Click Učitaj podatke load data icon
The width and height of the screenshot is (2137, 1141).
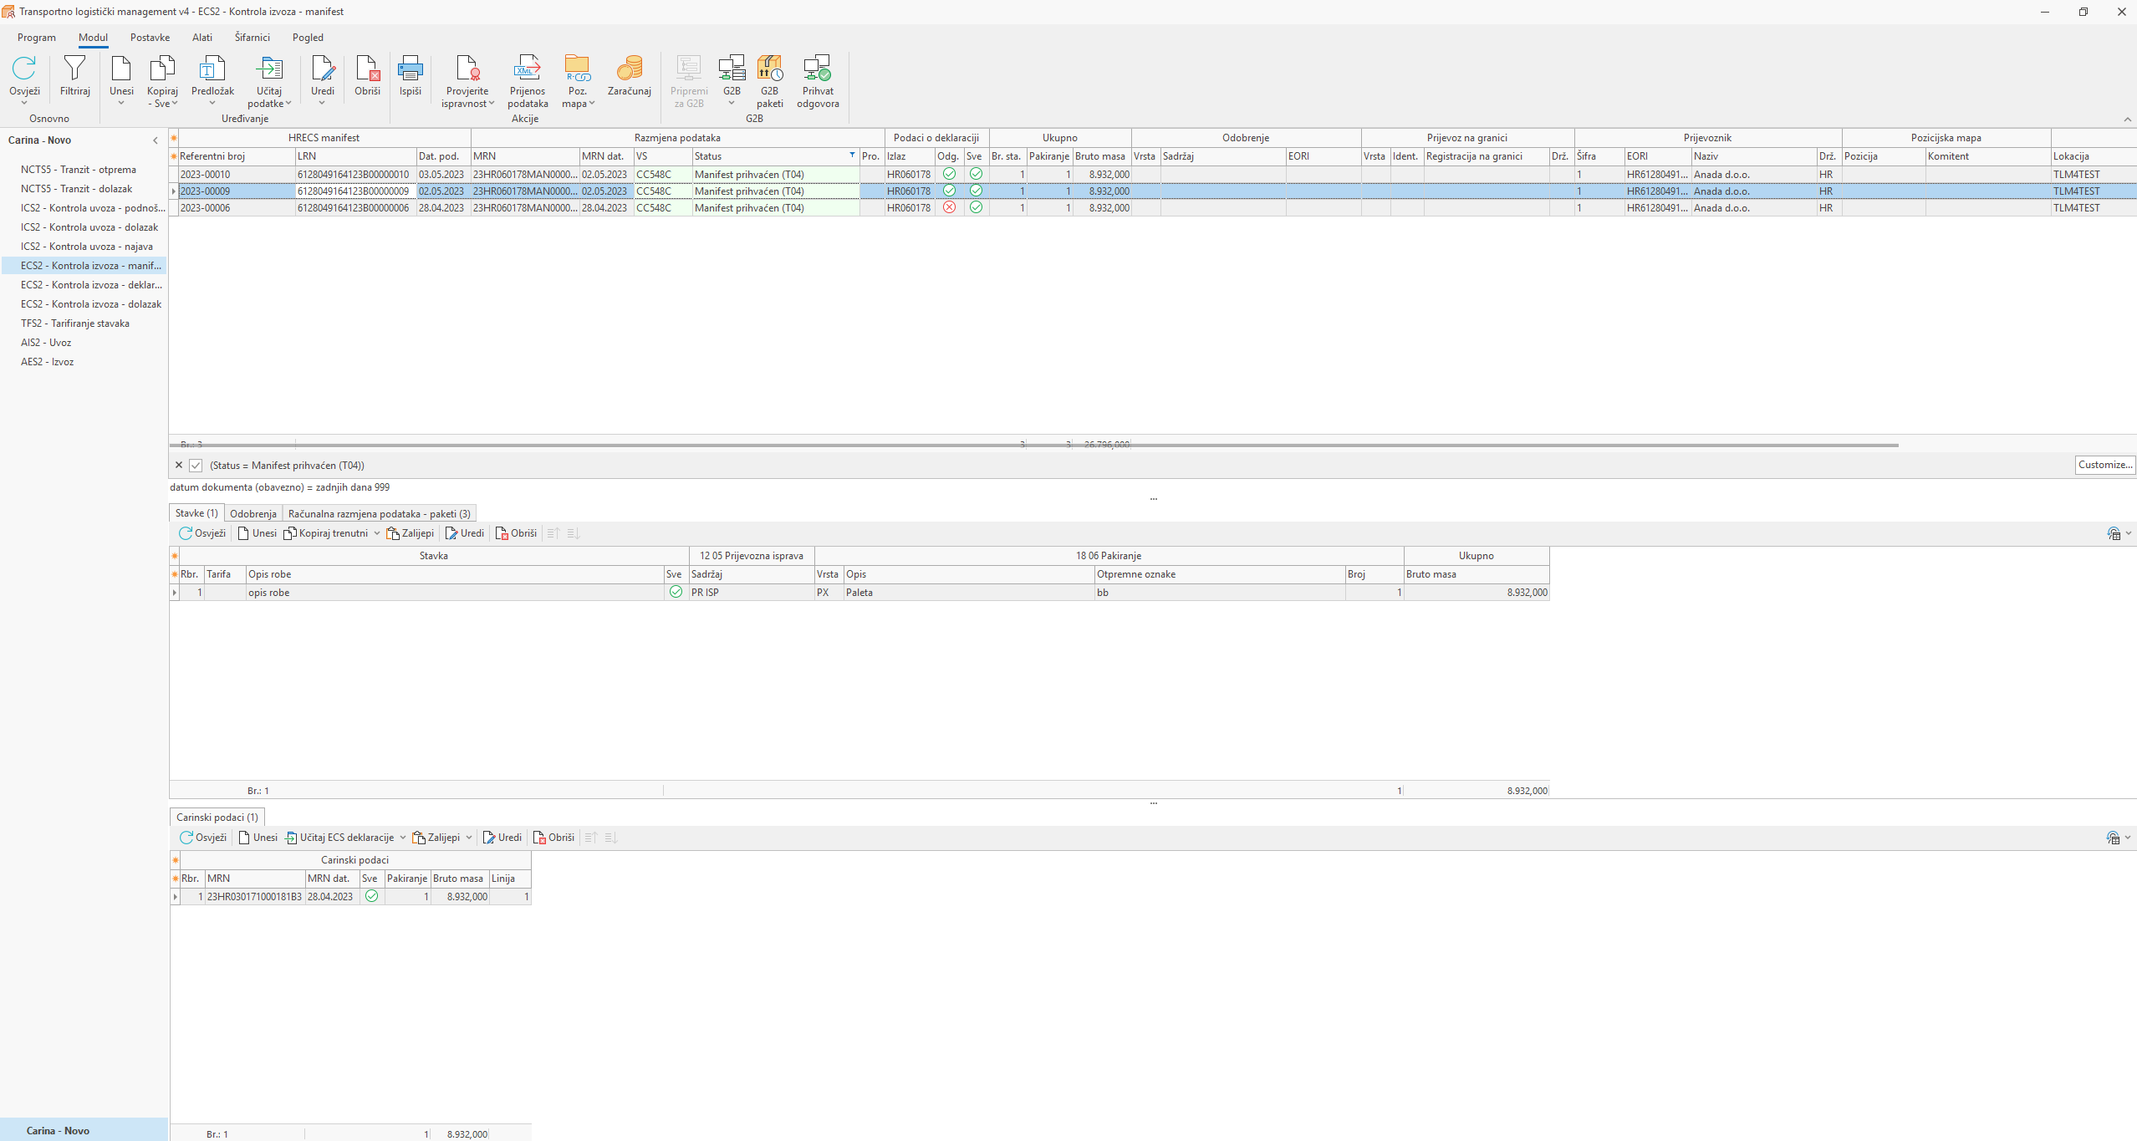point(269,69)
